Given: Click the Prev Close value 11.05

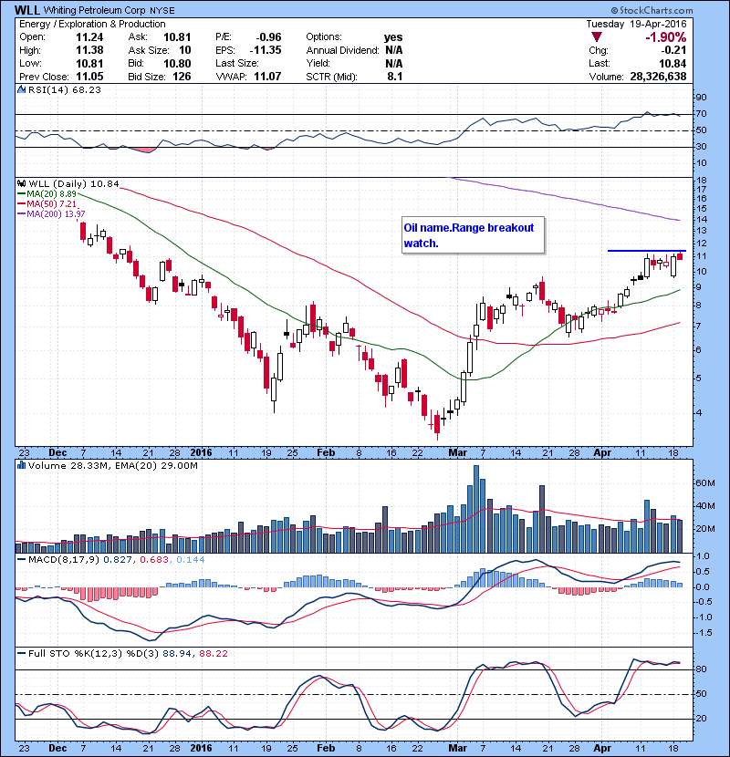Looking at the screenshot, I should pyautogui.click(x=89, y=77).
